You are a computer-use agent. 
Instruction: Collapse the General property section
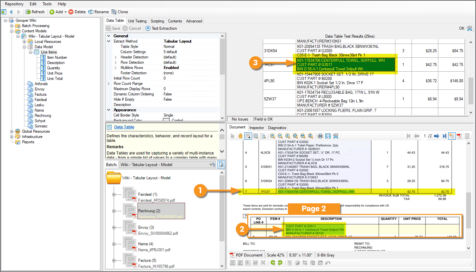point(109,36)
